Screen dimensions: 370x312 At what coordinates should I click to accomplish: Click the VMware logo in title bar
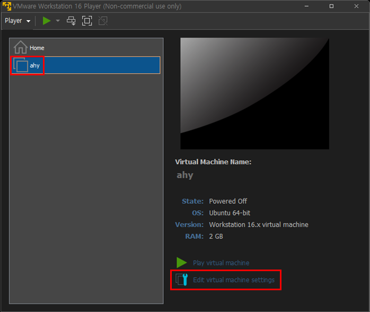pyautogui.click(x=7, y=6)
